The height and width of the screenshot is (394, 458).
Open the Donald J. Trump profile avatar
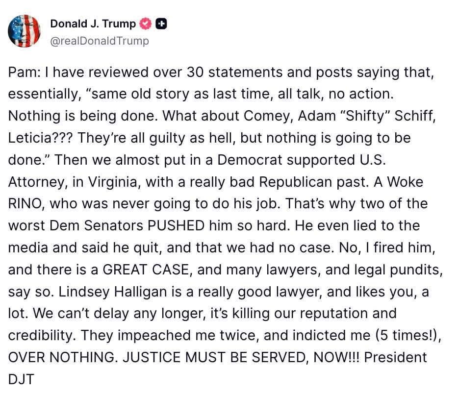(x=24, y=31)
